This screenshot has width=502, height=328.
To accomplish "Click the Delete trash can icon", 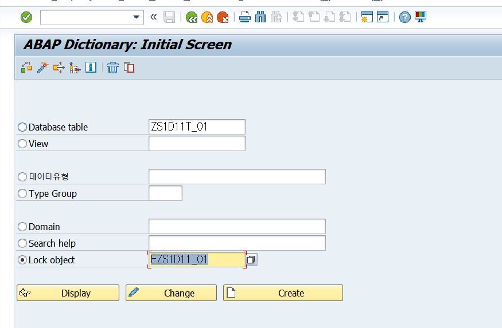I will pos(112,68).
